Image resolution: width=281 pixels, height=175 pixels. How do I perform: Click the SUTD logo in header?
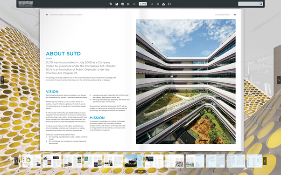[26, 4]
